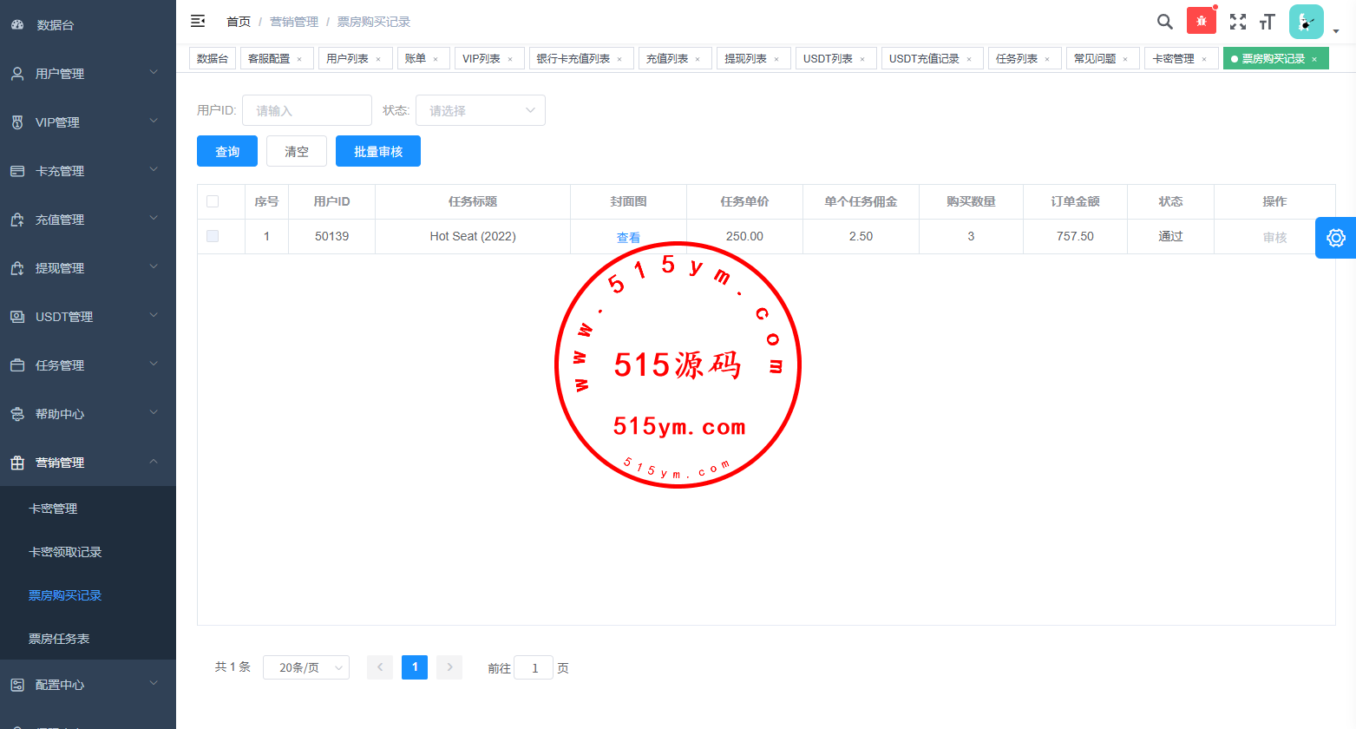Collapse the 营销管理 sidebar section

click(87, 463)
